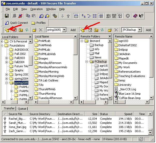This screenshot has width=156, height=143.
Task: Collapse the spring2005 folder tree node
Action: [x=7, y=83]
